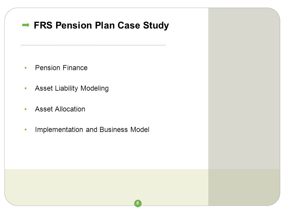Click the bullet dot before Implementation and Business Model
The image size is (285, 214).
pyautogui.click(x=26, y=130)
